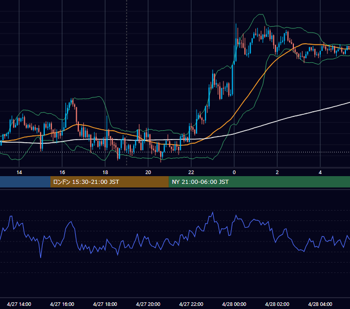
Task: Click the ロンドン 15:30-21:00 JST session bar
Action: coord(109,182)
